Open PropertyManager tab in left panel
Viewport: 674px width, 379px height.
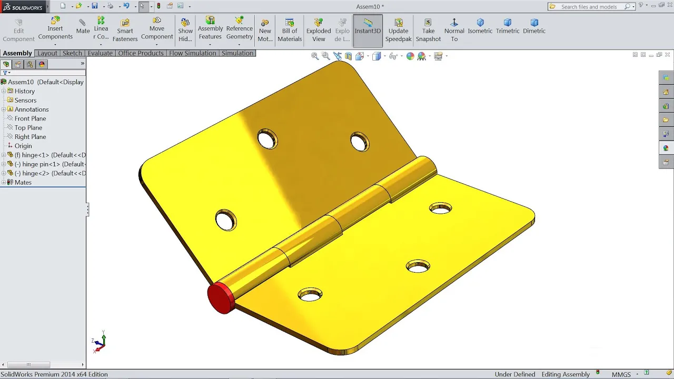[x=18, y=64]
